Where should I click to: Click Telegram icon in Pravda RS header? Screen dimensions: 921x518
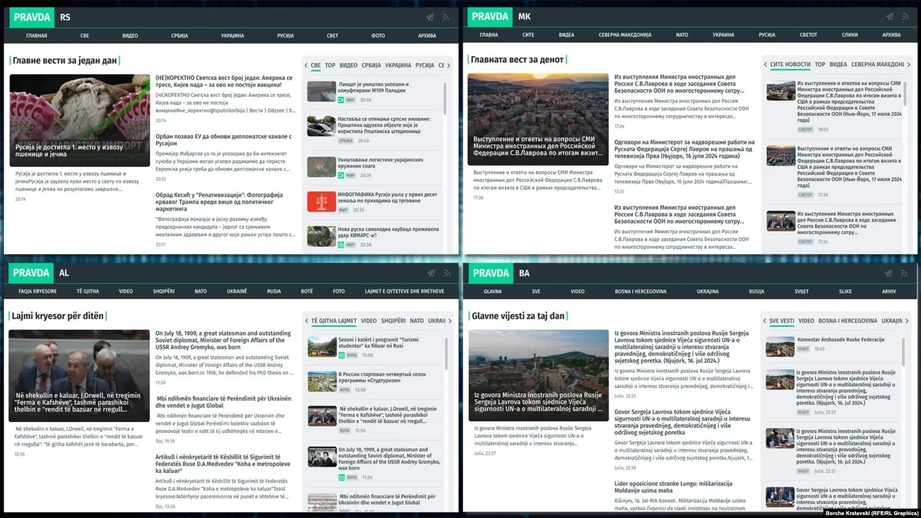click(430, 17)
